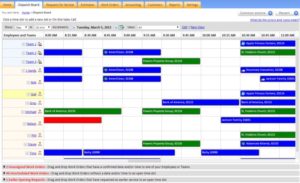
Task: Select Michael's Bank of America, 02135 job
Action: 82,111
